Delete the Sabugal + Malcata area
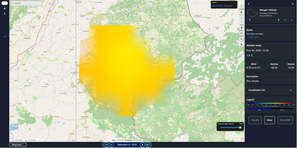Screen dimensions: 297x148 pos(279,20)
